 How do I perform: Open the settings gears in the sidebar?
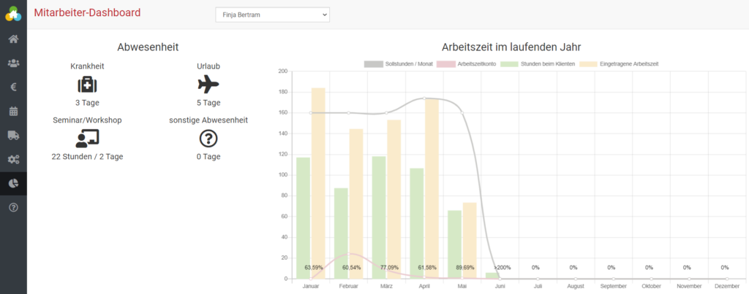[x=13, y=160]
